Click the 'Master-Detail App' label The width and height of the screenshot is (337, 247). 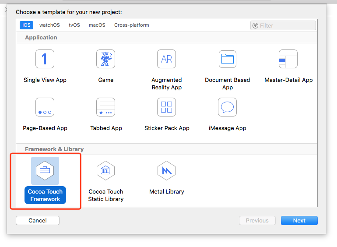tap(288, 80)
